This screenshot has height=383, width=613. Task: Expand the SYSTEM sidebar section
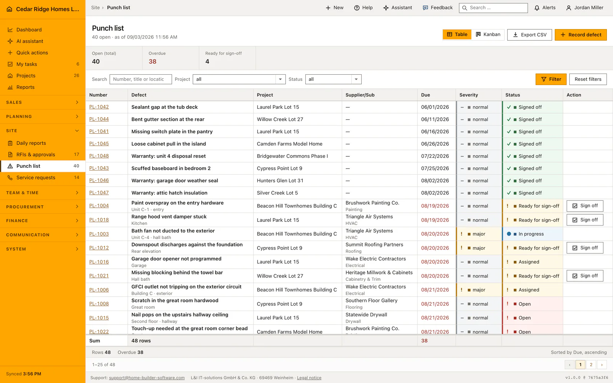tap(43, 249)
